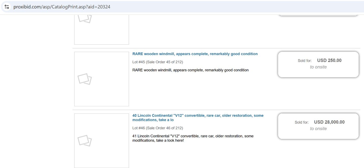This screenshot has width=364, height=168.
Task: Click 'to onsite' under USD 250.00
Action: pos(318,67)
